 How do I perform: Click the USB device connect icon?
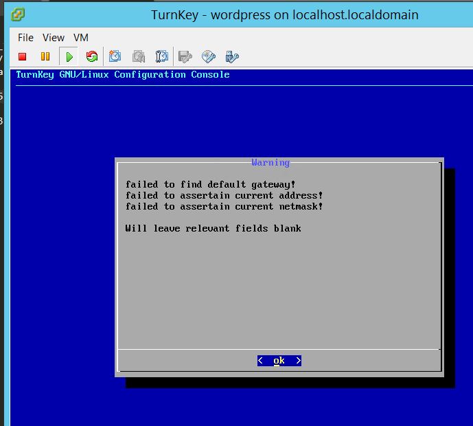point(232,57)
